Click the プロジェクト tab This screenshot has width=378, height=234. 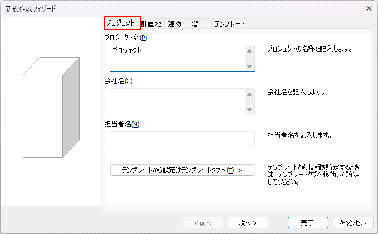(120, 23)
